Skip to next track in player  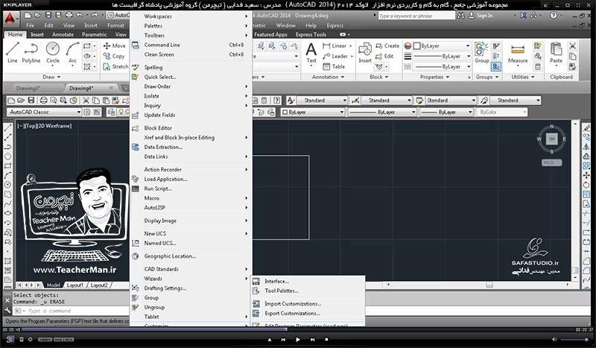[312, 339]
